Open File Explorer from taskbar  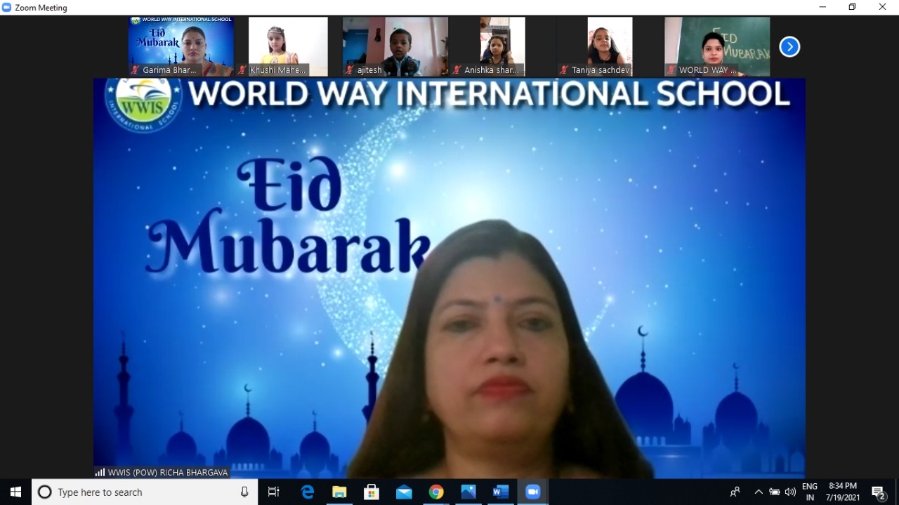[339, 492]
